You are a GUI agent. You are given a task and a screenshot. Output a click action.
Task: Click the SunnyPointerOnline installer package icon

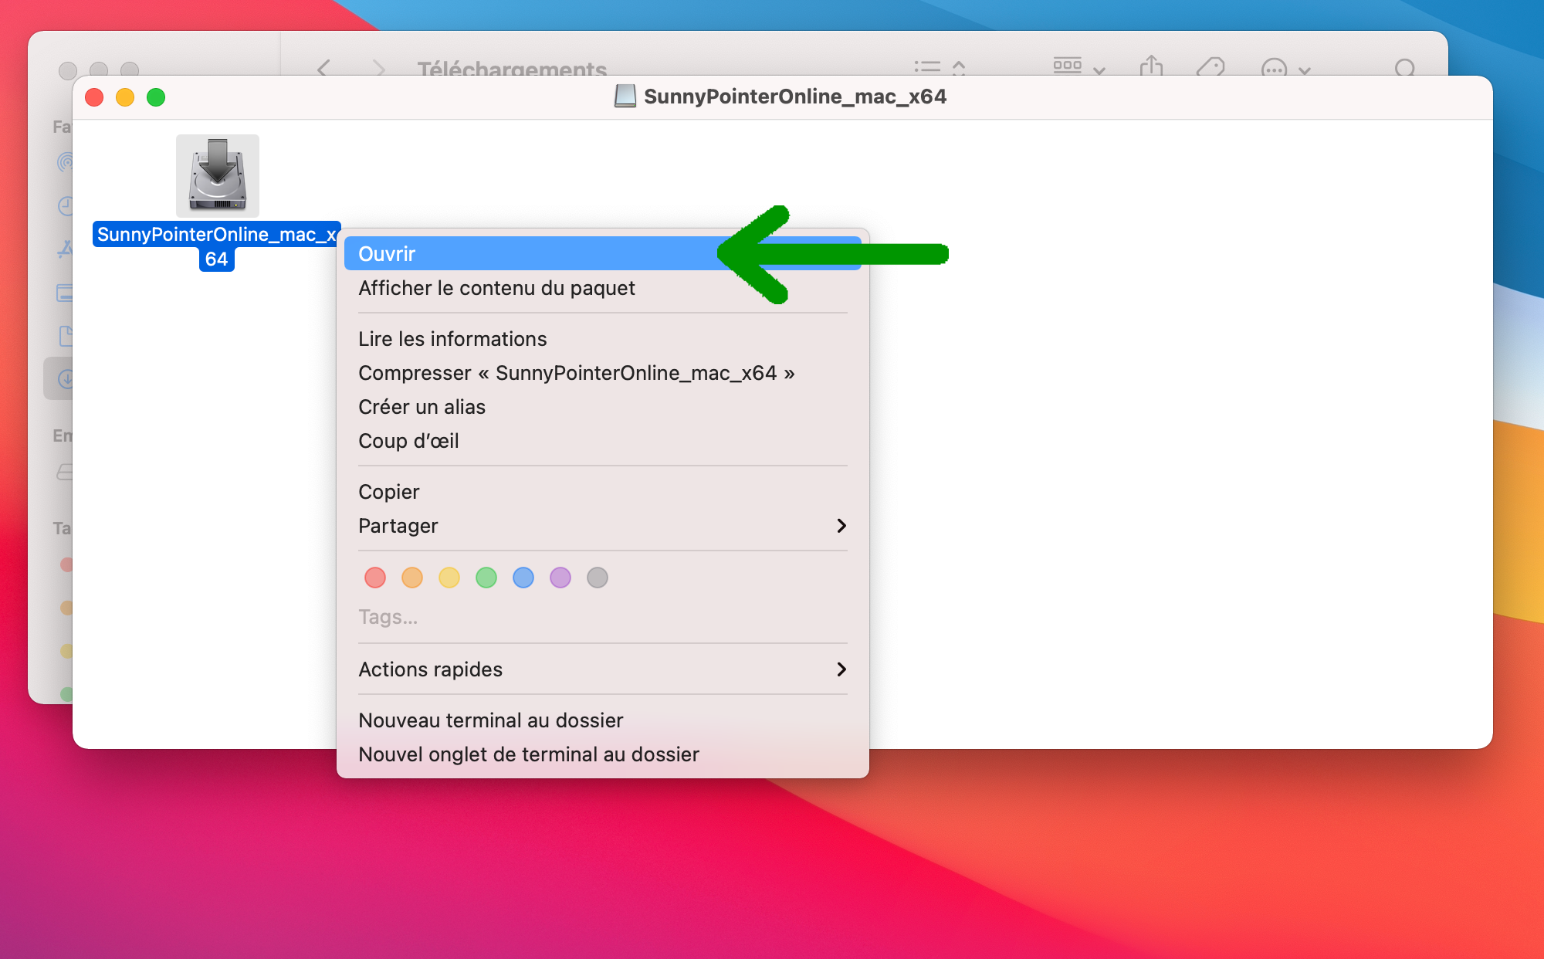coord(217,176)
